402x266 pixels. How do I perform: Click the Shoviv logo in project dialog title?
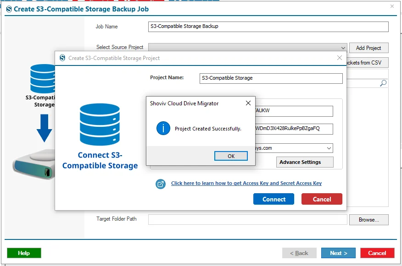click(x=62, y=58)
